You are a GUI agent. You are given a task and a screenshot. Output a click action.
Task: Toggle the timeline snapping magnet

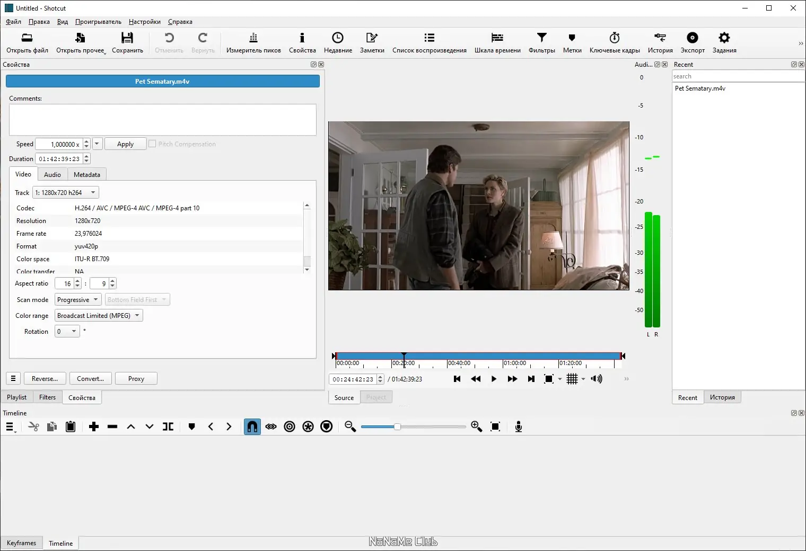(x=252, y=426)
